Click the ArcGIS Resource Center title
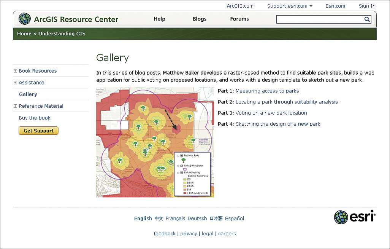This screenshot has width=390, height=249. pos(76,19)
